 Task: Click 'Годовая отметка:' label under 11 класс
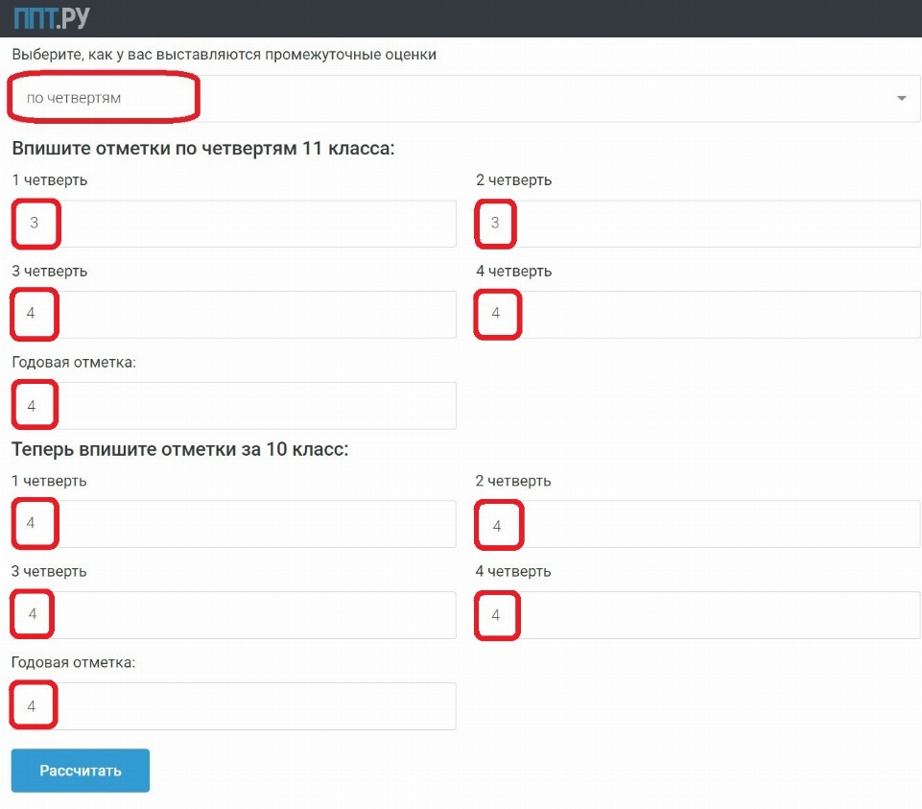pos(74,362)
